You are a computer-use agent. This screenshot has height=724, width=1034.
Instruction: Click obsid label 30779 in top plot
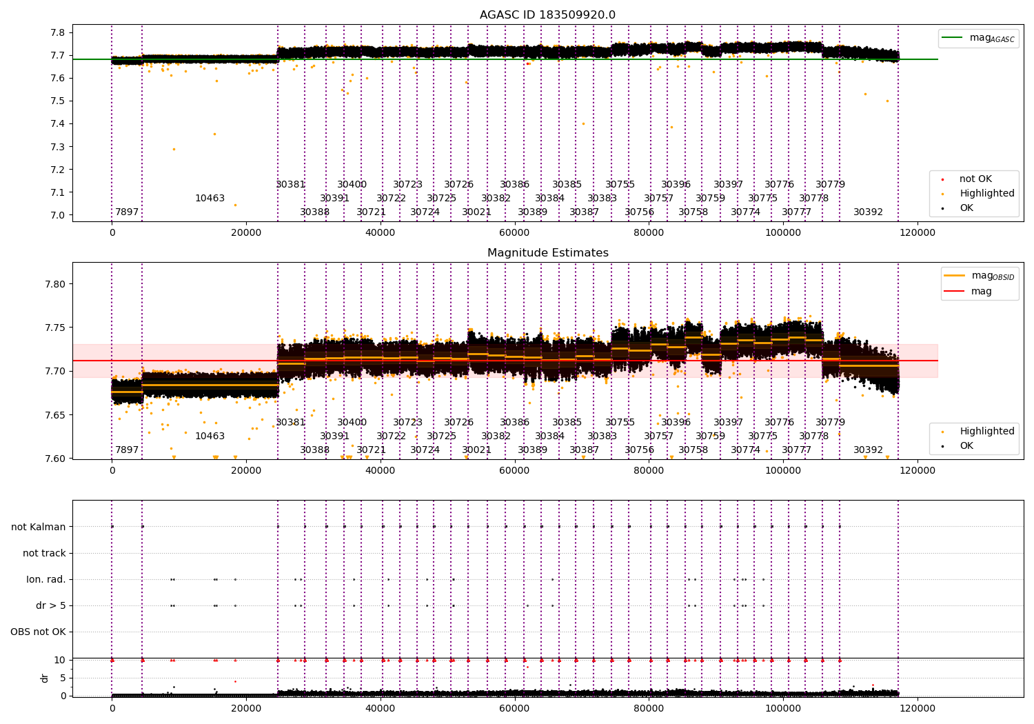coord(830,185)
